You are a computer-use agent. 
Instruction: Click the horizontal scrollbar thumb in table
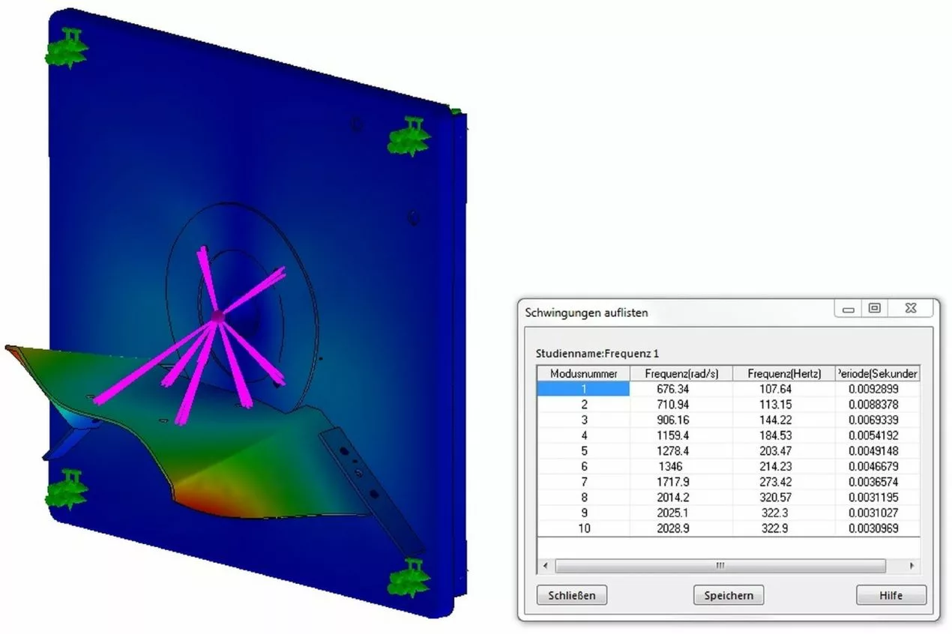pyautogui.click(x=720, y=566)
